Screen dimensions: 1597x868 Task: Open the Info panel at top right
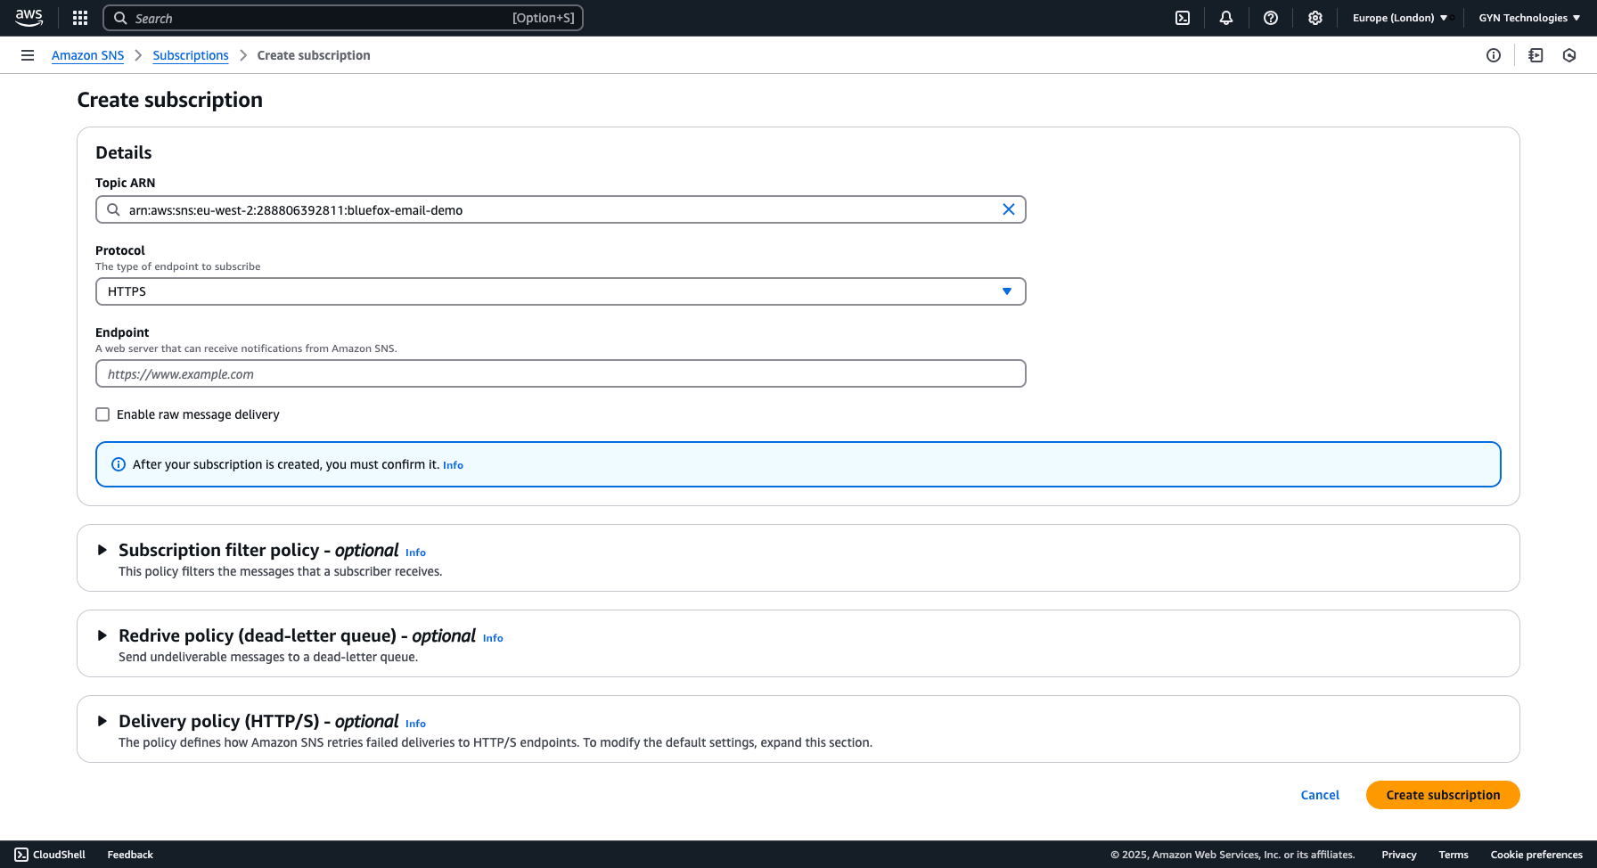point(1494,55)
